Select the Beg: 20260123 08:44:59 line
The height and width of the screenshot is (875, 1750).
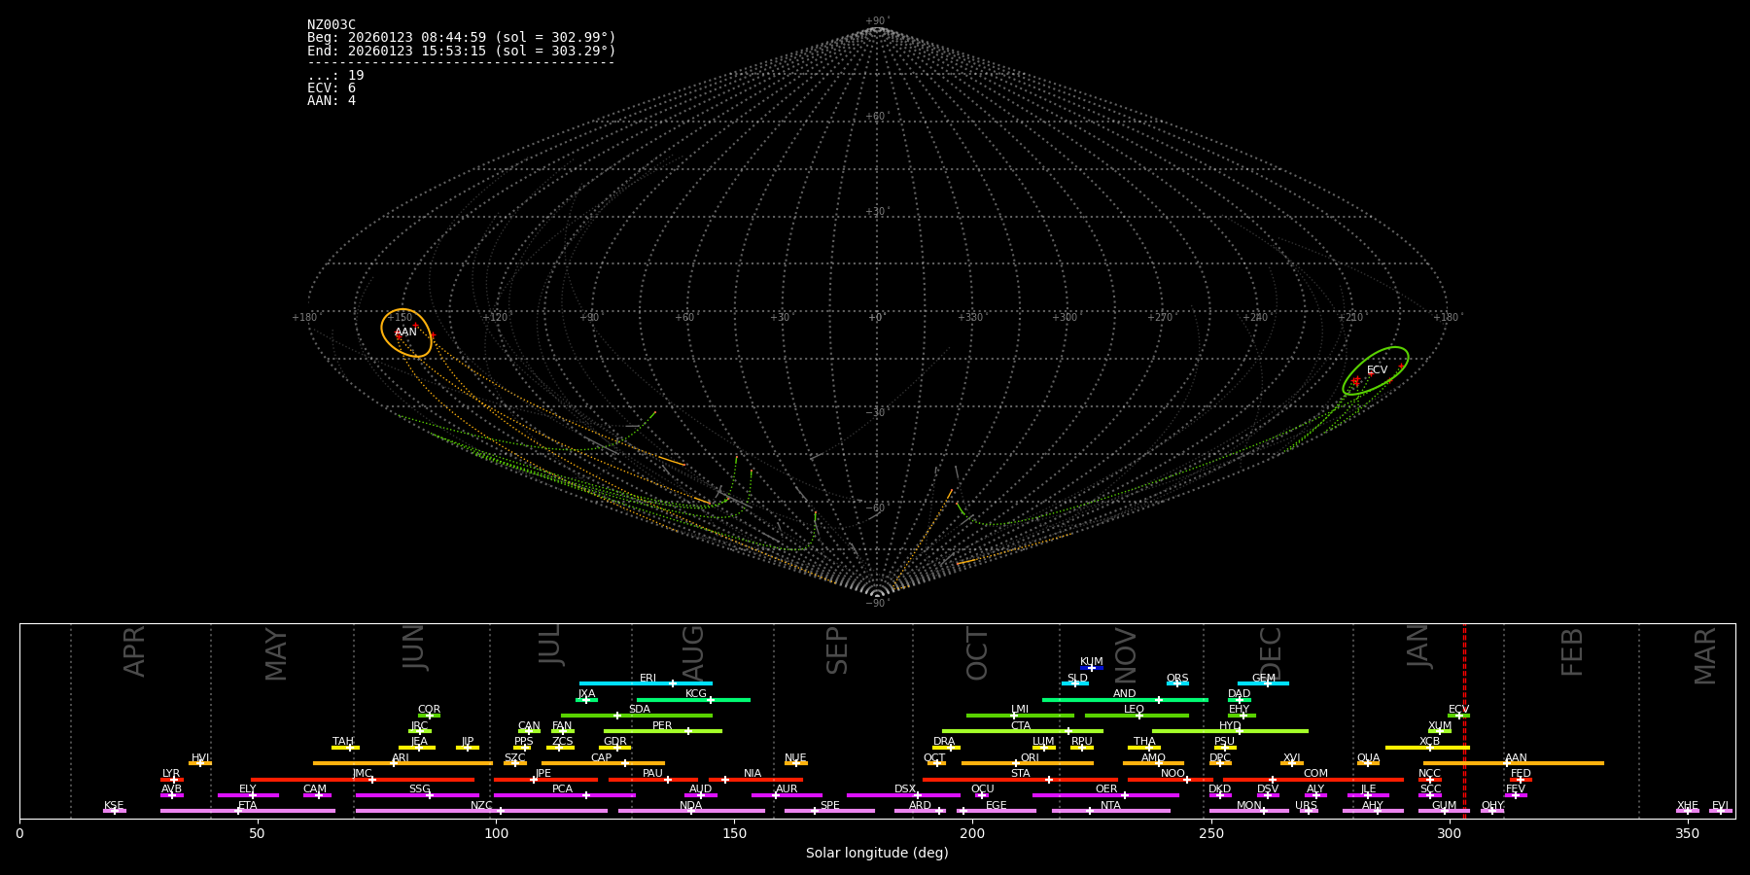[462, 38]
